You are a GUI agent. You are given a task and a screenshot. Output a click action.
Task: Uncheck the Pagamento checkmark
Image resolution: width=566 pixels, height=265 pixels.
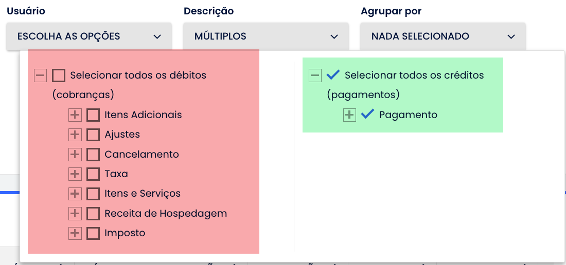367,115
